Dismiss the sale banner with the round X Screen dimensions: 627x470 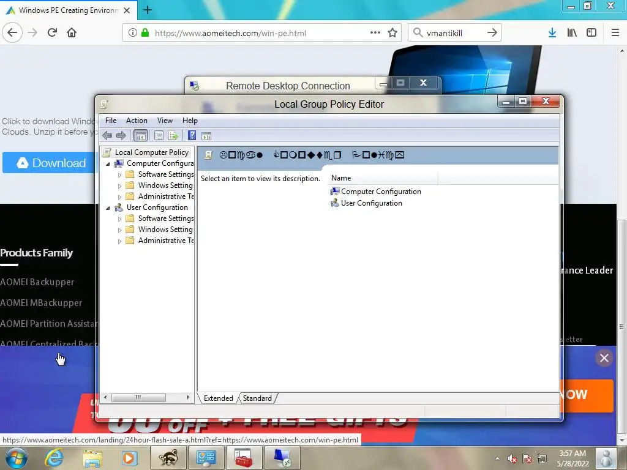pos(604,357)
